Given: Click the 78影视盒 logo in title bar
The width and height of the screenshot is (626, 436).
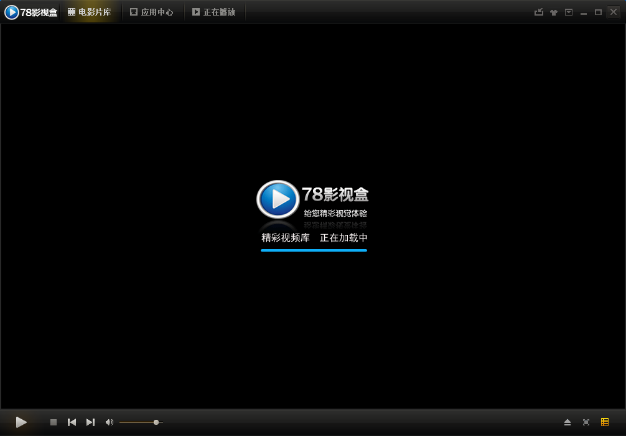Looking at the screenshot, I should click(x=30, y=12).
